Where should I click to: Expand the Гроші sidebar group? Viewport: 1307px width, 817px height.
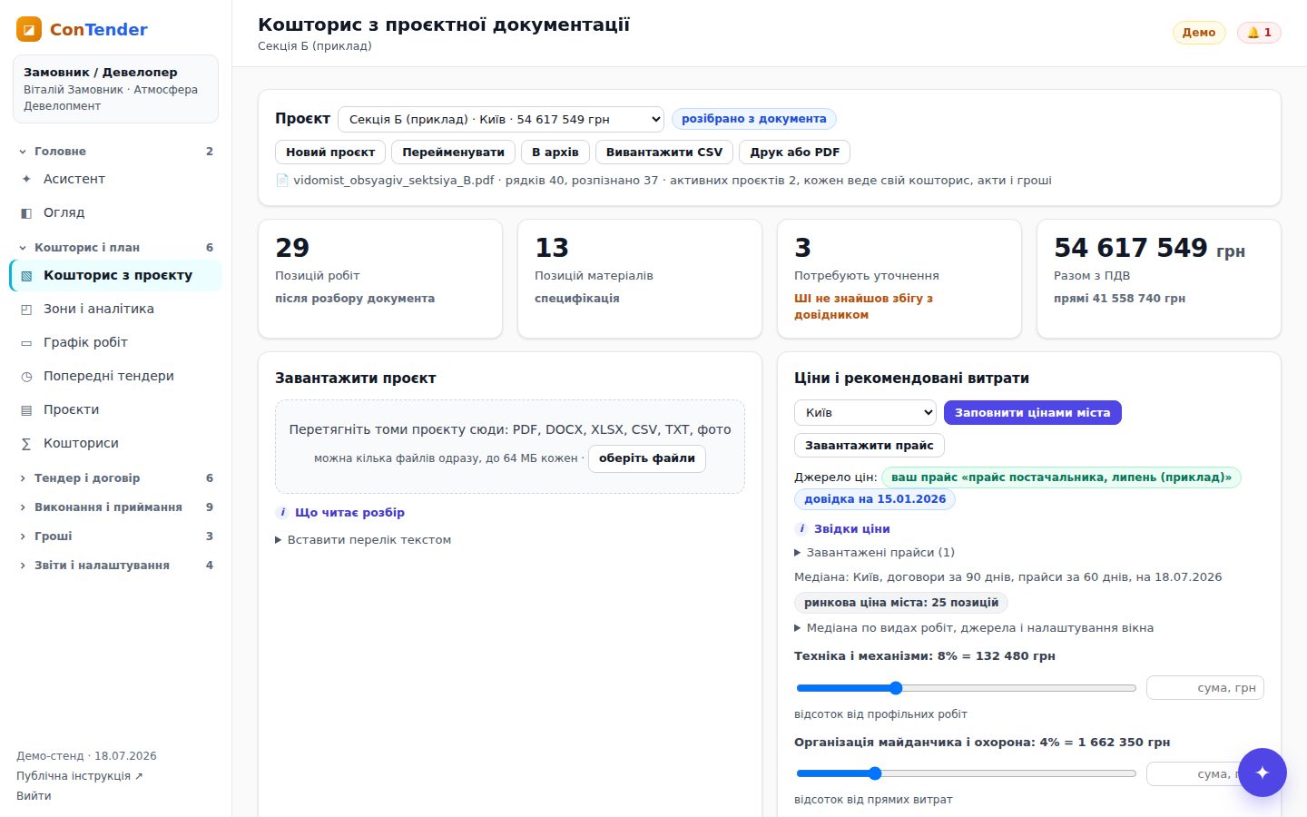pyautogui.click(x=115, y=536)
